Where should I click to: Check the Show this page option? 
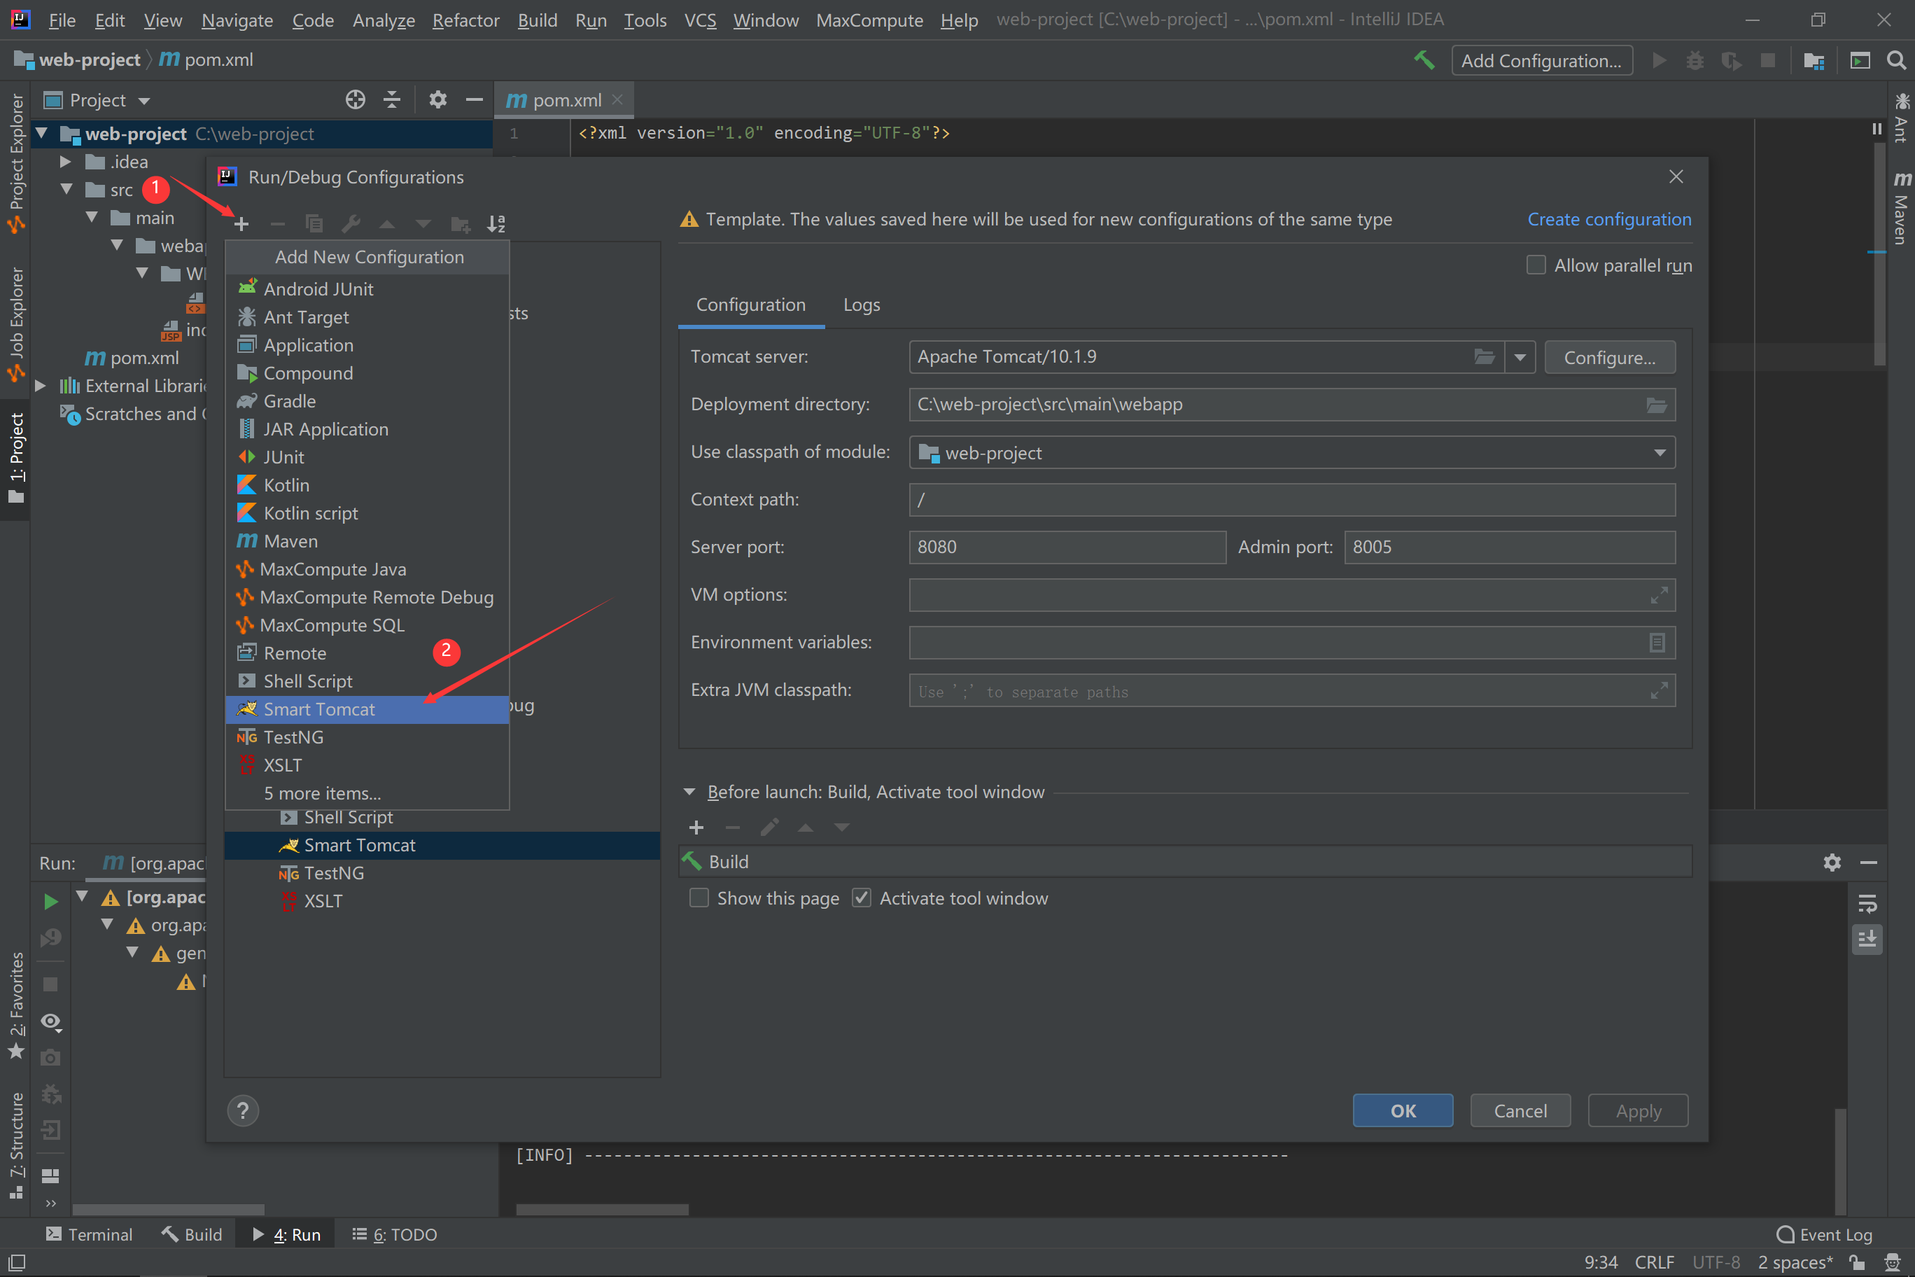click(x=699, y=898)
